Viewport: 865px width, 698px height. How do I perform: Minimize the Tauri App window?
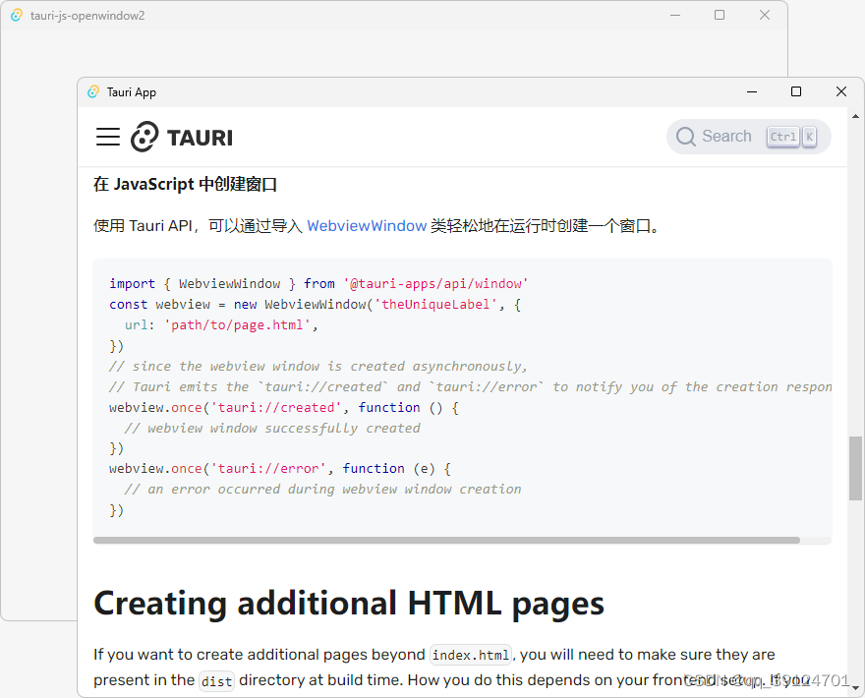coord(751,91)
